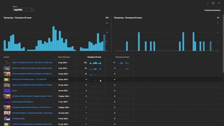The image size is (224, 126).
Task: Click the "Просмотры · Последние 48 часов" chart title
Action: pos(17,18)
